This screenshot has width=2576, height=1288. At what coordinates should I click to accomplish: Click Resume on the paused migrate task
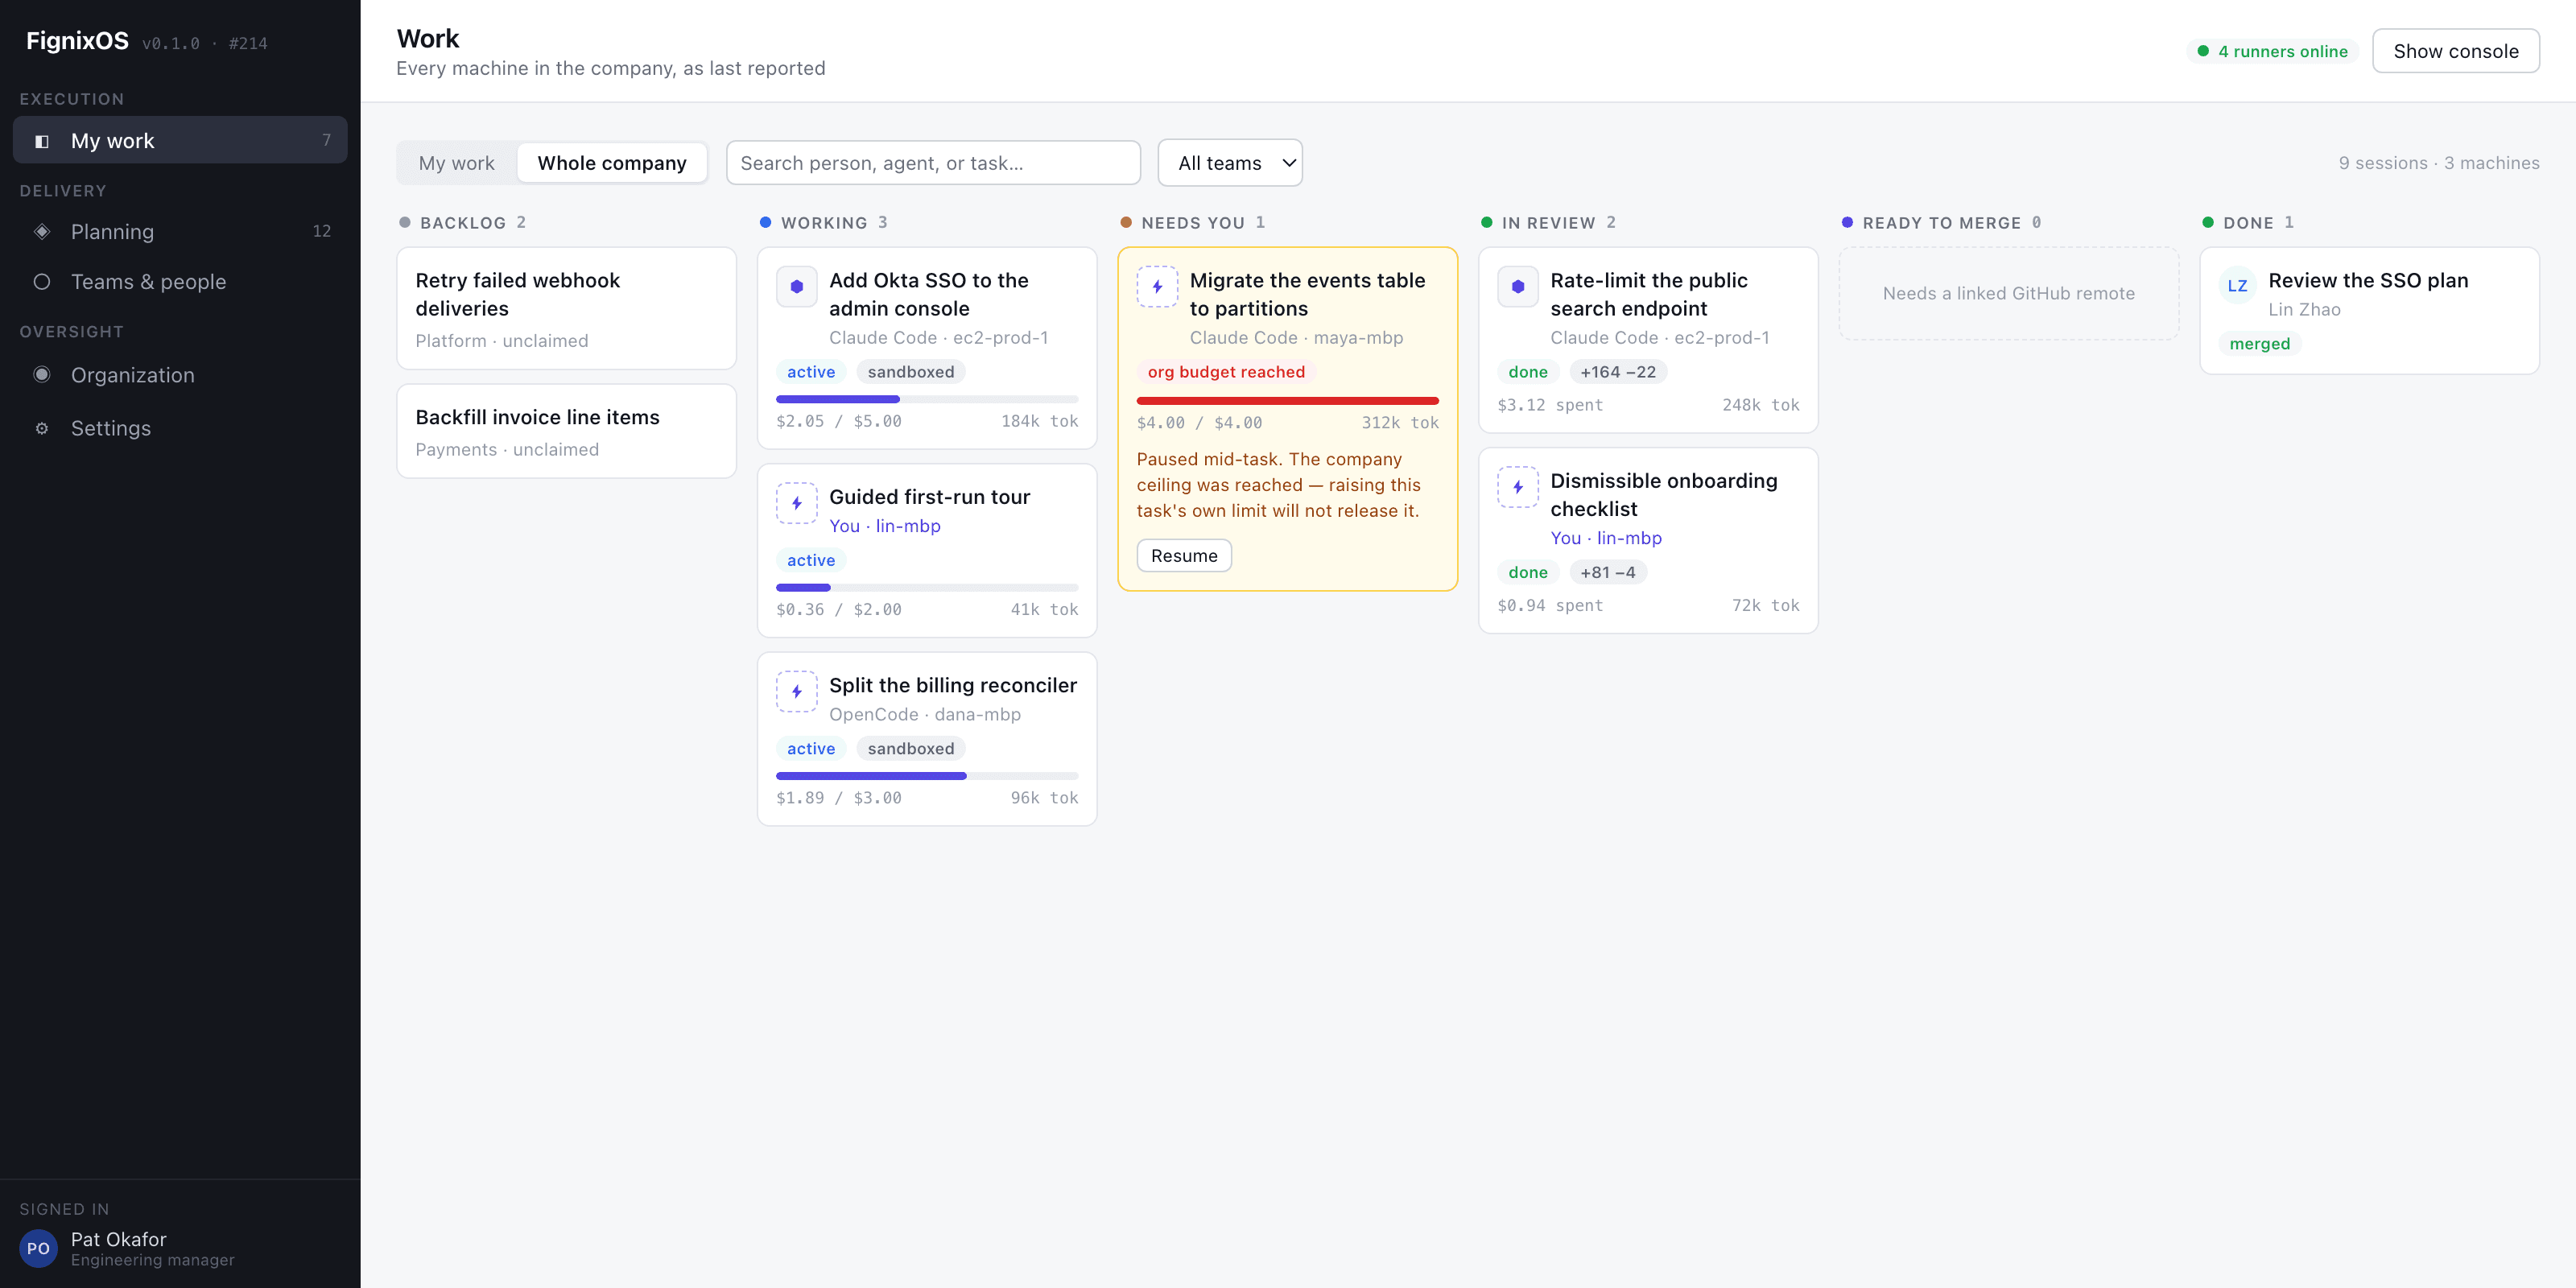pos(1184,555)
